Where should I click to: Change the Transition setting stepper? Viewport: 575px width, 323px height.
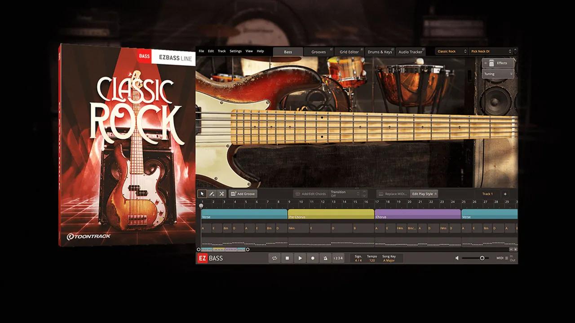pyautogui.click(x=358, y=194)
